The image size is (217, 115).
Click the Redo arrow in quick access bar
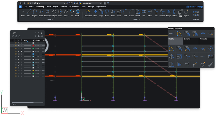(24, 3)
